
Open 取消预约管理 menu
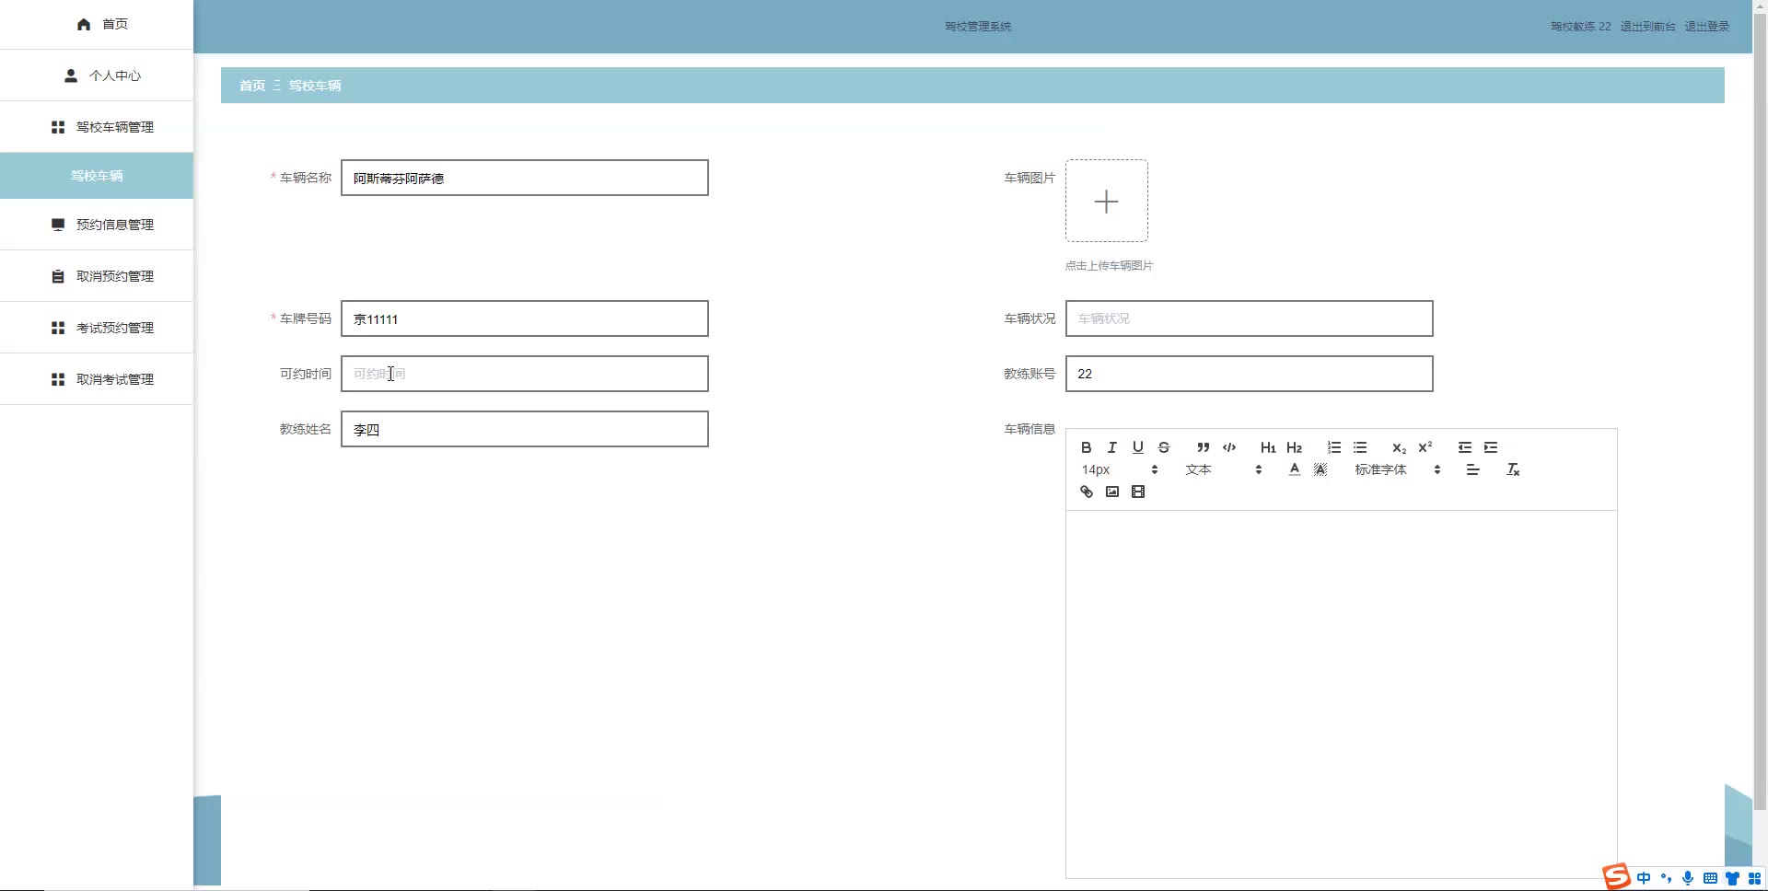pos(97,276)
